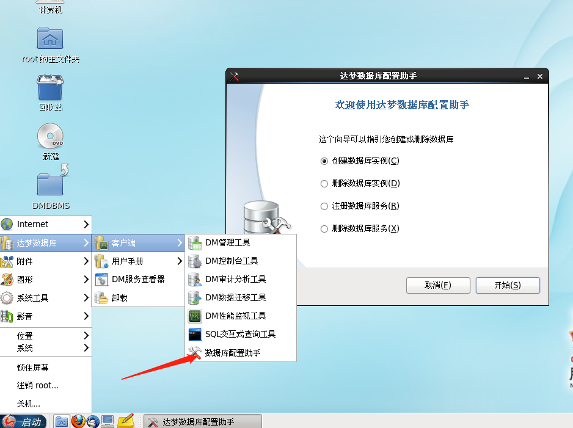This screenshot has width=573, height=428.
Task: Click the Internet globe icon
Action: click(x=7, y=224)
